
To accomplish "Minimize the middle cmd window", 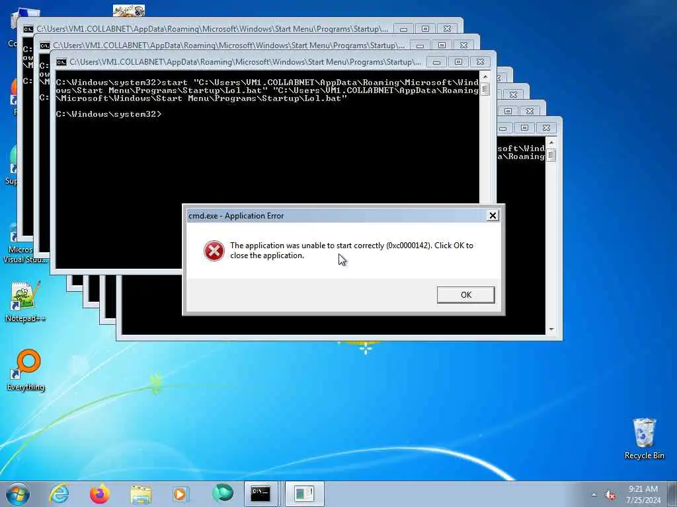I will (420, 46).
